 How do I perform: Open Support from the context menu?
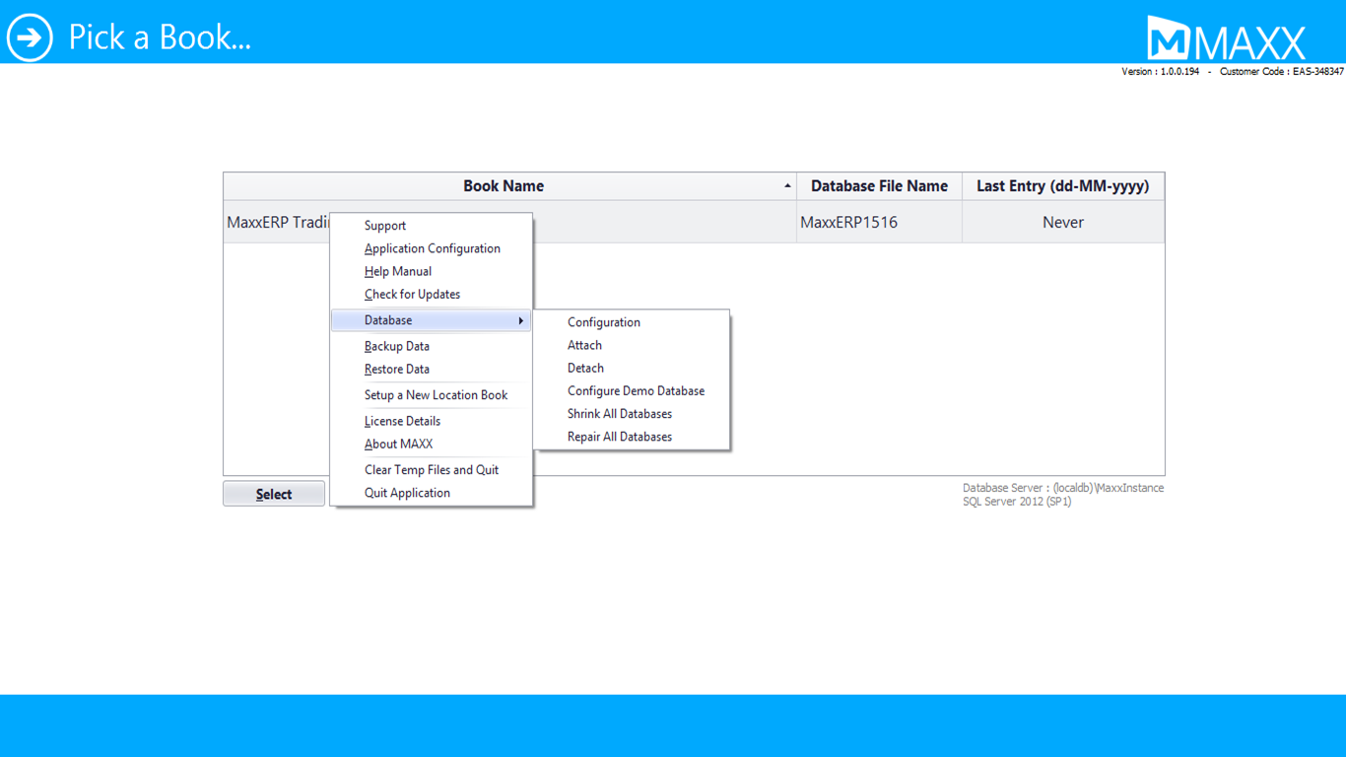(x=385, y=226)
